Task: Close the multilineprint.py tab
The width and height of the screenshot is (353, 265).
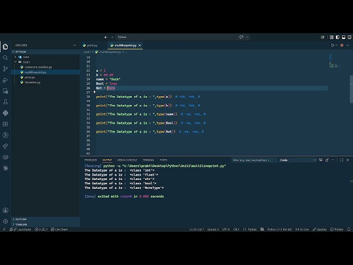Action: pos(140,45)
